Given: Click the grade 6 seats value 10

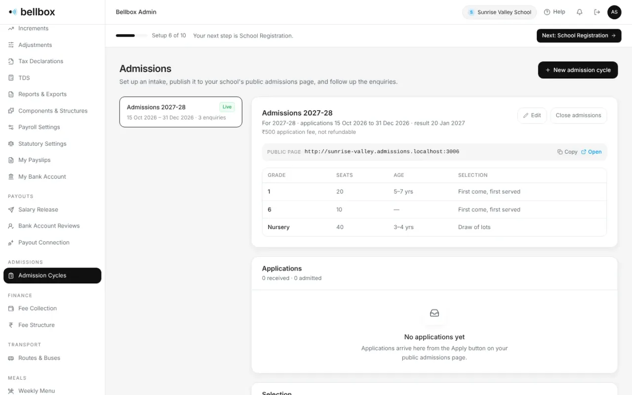Looking at the screenshot, I should point(340,209).
